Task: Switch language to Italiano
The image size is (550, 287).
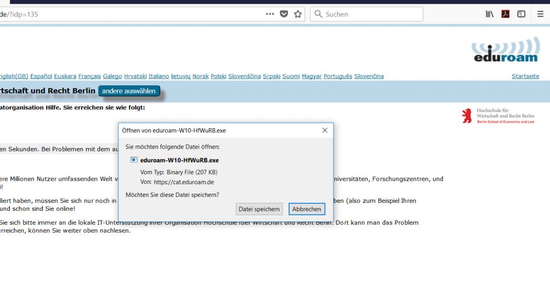Action: [158, 76]
